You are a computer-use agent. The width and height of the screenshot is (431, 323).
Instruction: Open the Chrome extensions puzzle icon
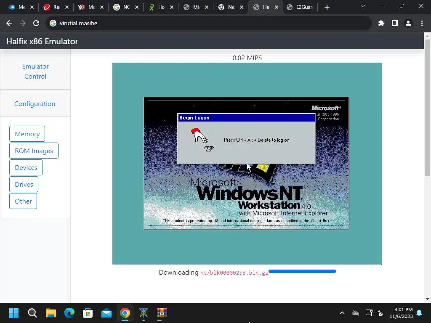click(x=381, y=24)
